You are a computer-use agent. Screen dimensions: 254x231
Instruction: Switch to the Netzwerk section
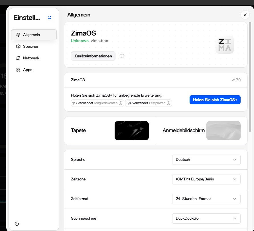(34, 58)
